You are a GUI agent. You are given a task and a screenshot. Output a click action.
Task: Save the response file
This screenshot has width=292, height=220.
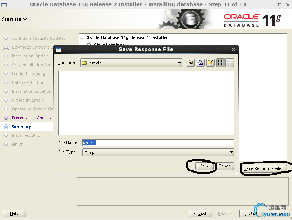pyautogui.click(x=205, y=166)
